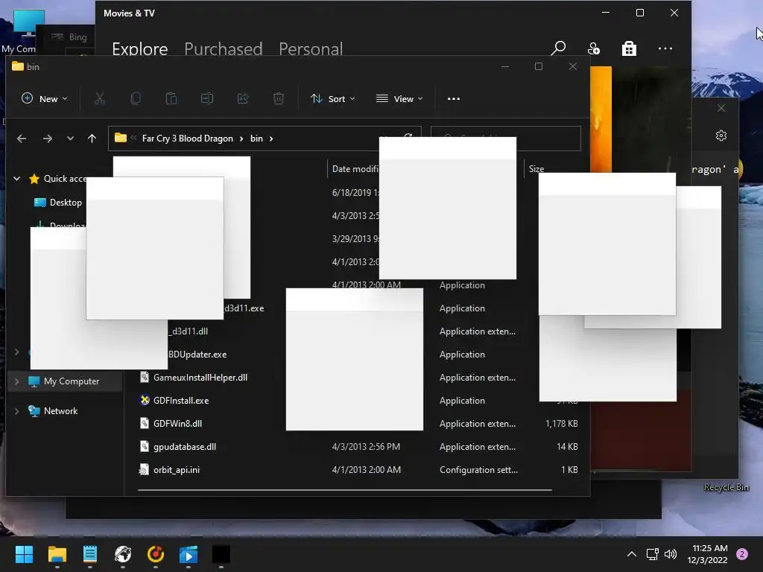Image resolution: width=763 pixels, height=572 pixels.
Task: Open the clock and date in taskbar
Action: 707,554
